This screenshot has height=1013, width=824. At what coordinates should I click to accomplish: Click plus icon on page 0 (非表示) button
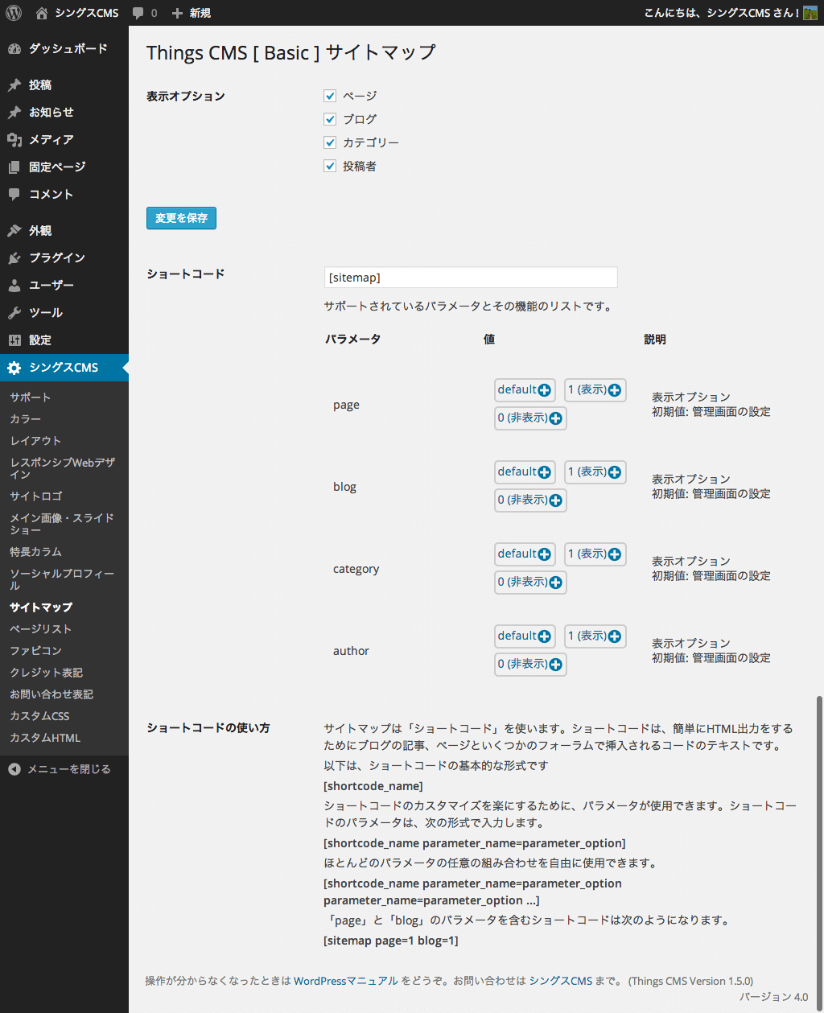(555, 418)
